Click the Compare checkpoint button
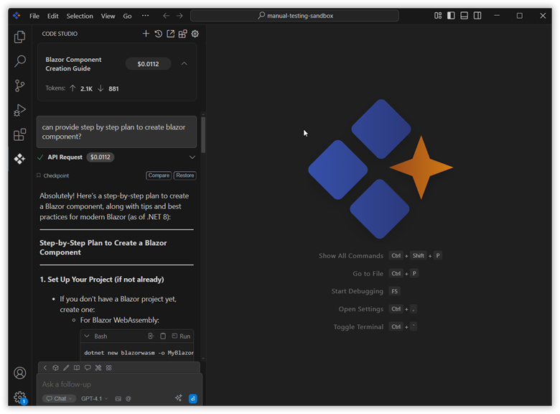 pos(159,175)
